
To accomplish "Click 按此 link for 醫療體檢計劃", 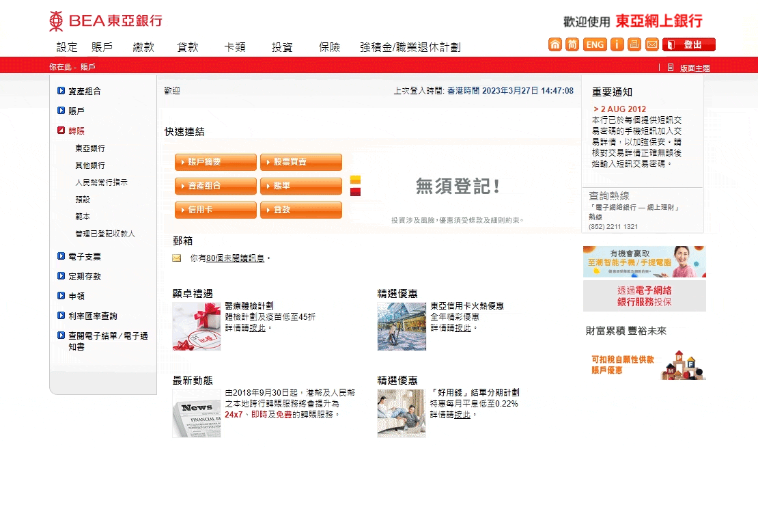I will (x=257, y=328).
